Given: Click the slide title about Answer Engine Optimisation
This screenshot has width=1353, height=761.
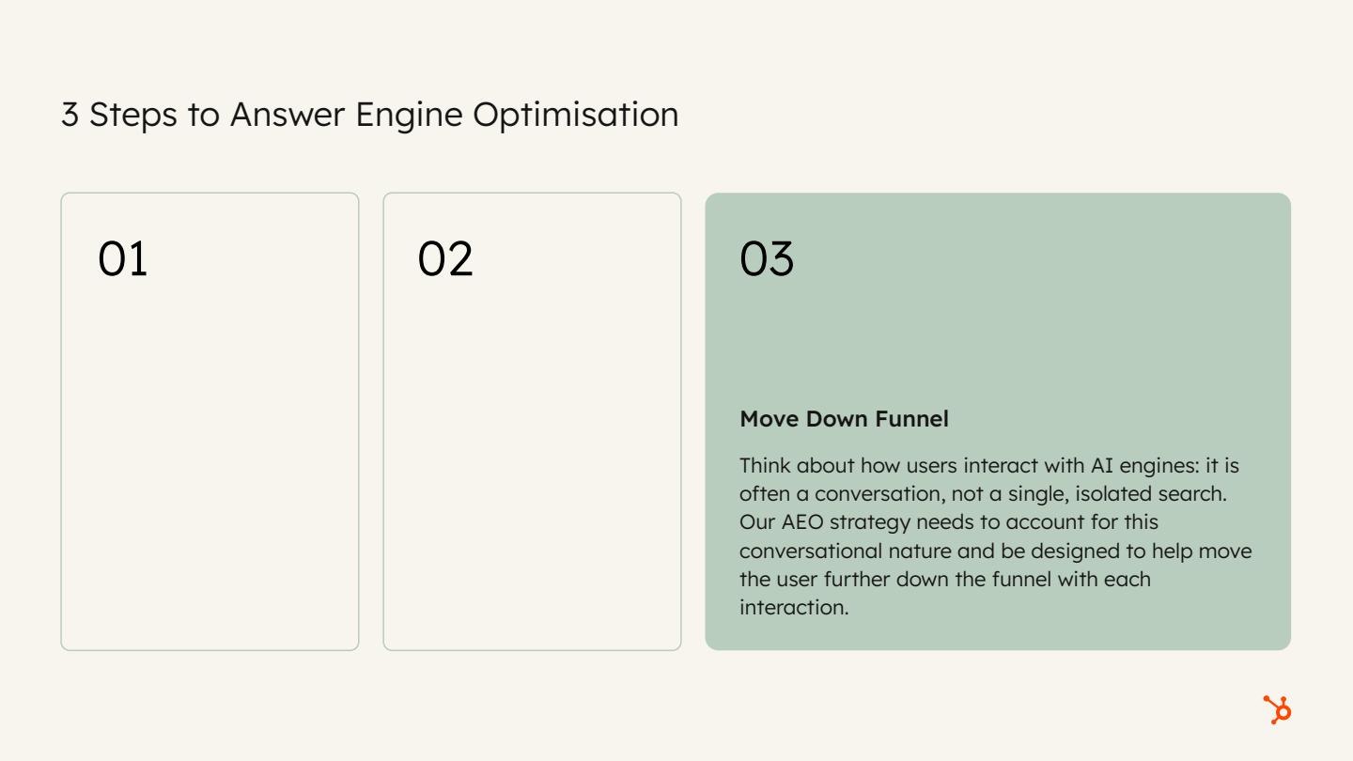Looking at the screenshot, I should click(368, 115).
